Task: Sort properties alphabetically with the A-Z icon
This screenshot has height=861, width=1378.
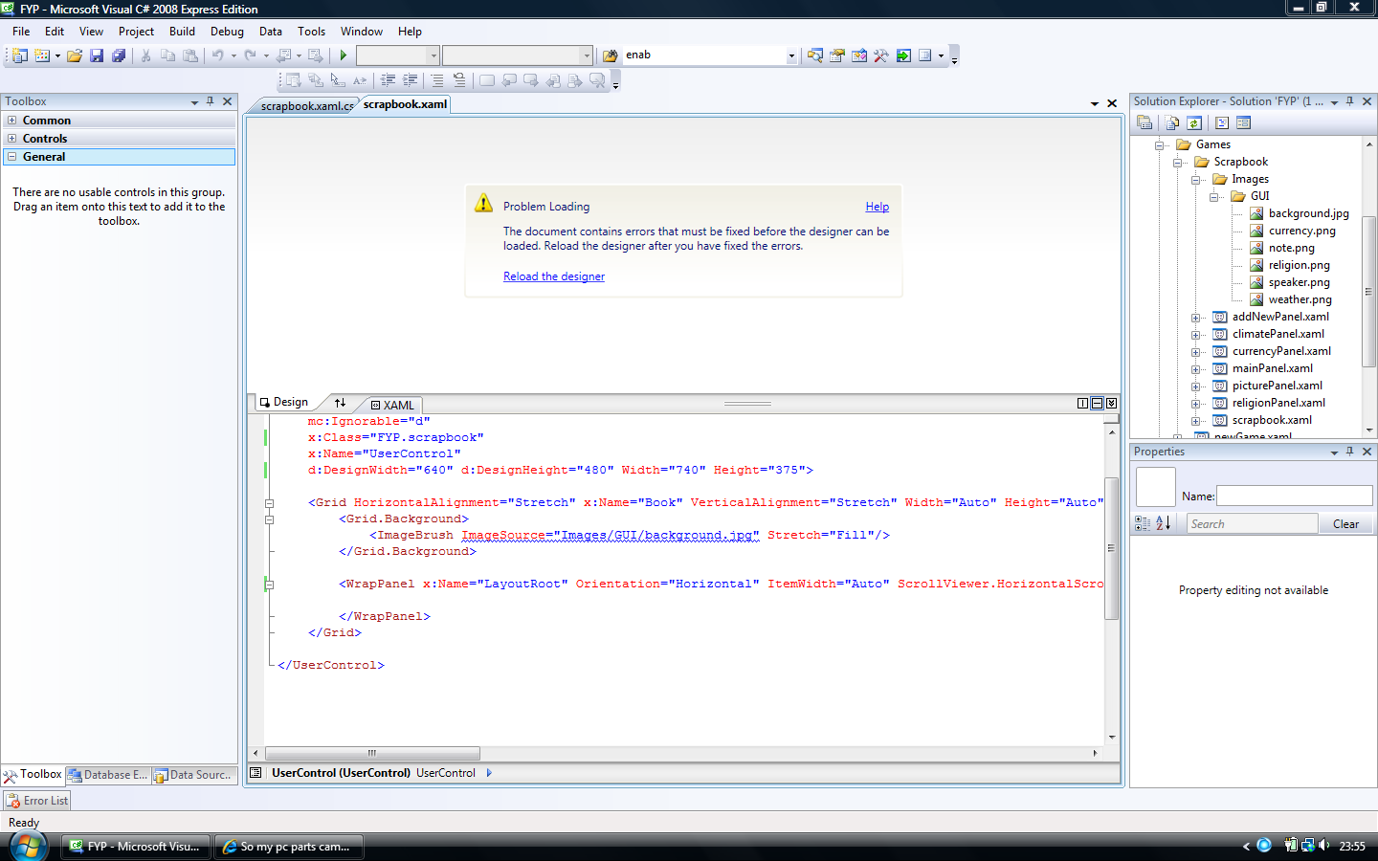Action: tap(1163, 523)
